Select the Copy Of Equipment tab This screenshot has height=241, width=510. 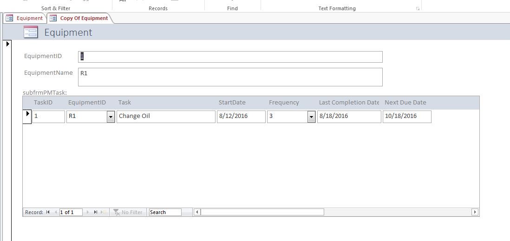80,18
